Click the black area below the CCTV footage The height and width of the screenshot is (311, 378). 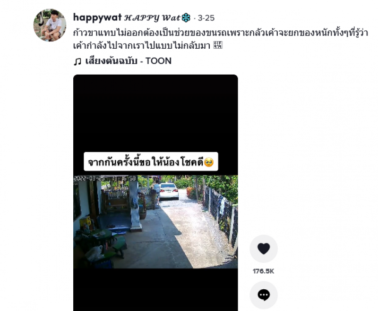(155, 289)
